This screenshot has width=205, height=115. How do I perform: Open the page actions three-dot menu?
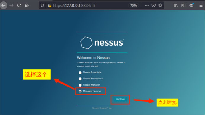pos(147,5)
